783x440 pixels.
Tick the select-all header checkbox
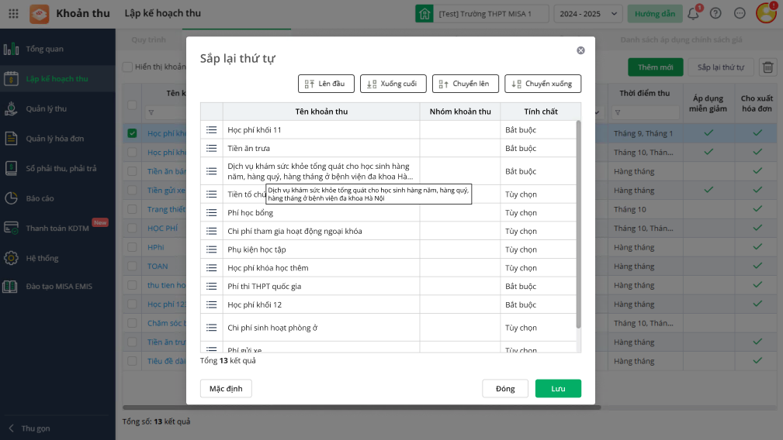tap(132, 105)
